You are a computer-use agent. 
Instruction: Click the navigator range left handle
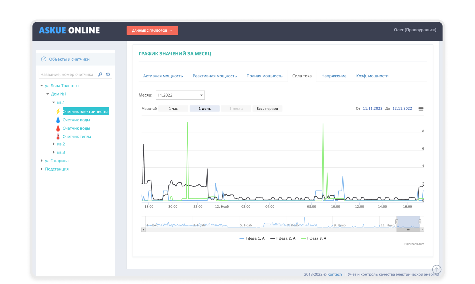point(397,222)
